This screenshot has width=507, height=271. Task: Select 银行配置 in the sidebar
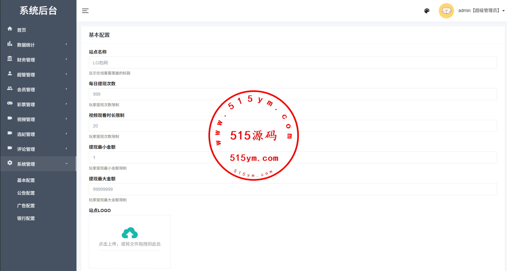coord(26,218)
